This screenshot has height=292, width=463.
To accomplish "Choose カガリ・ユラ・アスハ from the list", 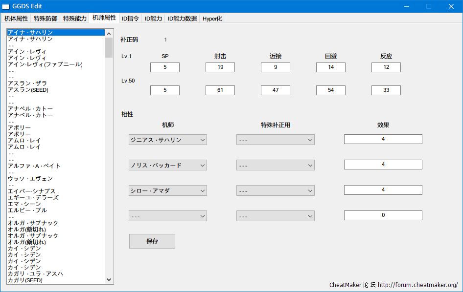I will [35, 274].
